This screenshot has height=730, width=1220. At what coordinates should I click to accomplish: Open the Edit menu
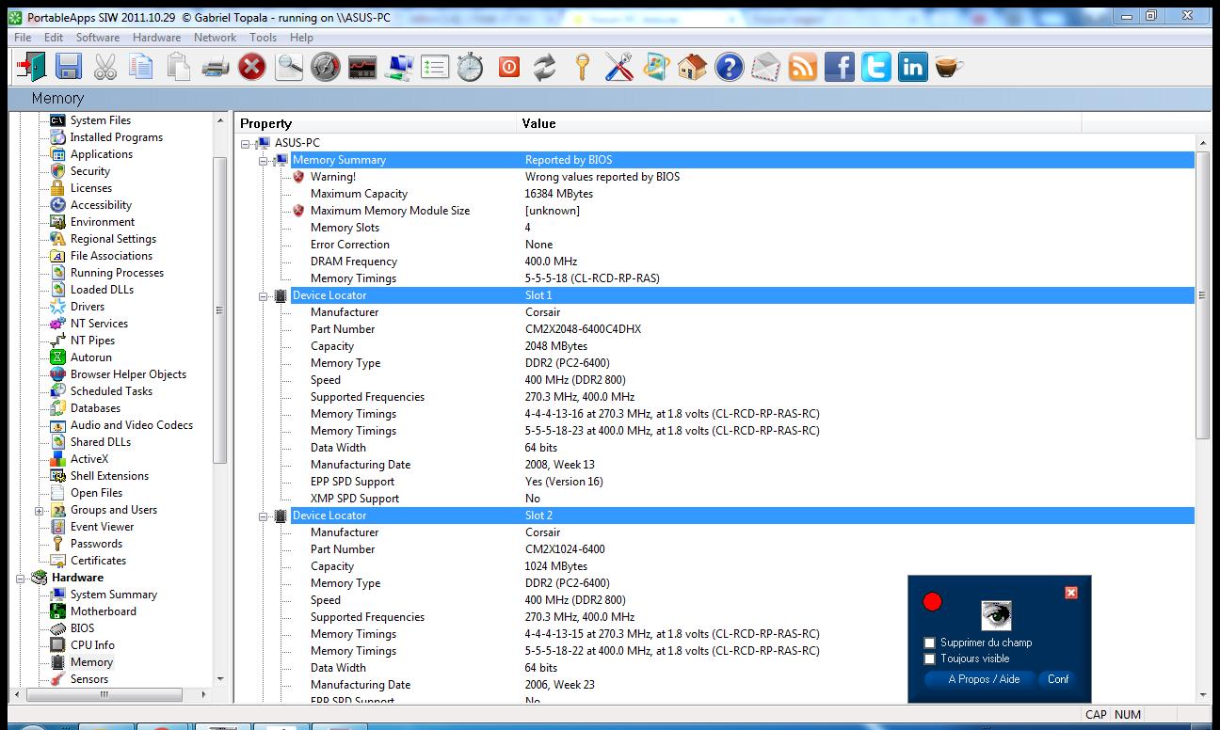point(54,38)
